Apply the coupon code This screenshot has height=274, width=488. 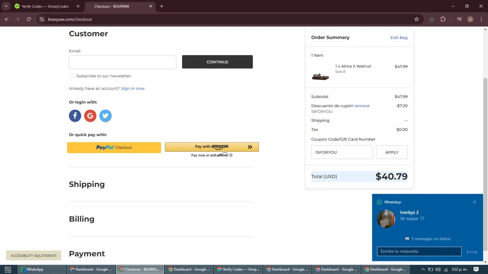tap(392, 152)
